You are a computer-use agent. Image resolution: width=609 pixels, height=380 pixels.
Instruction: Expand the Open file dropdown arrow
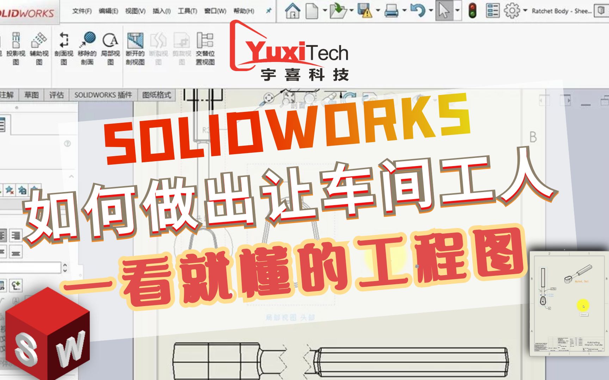point(351,11)
